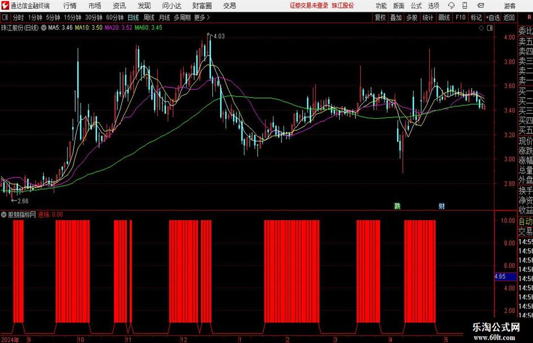Switch to 30分钟 chart period
This screenshot has width=533, height=343.
tap(94, 17)
